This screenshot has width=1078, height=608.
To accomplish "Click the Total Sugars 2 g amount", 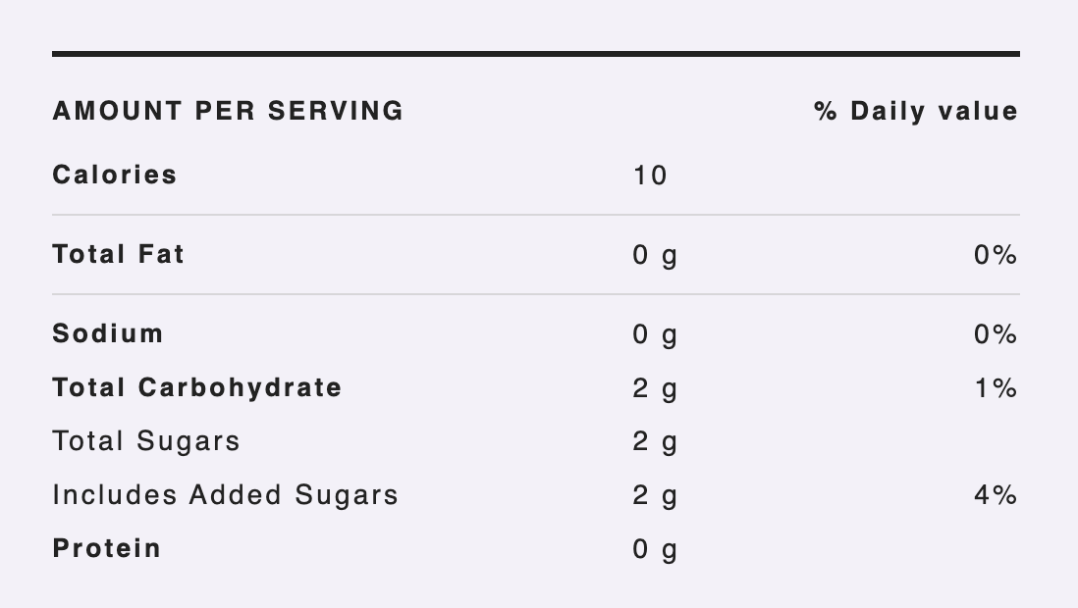I will 655,443.
